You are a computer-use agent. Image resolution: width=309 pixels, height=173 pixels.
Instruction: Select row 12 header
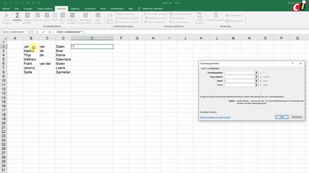click(3, 89)
